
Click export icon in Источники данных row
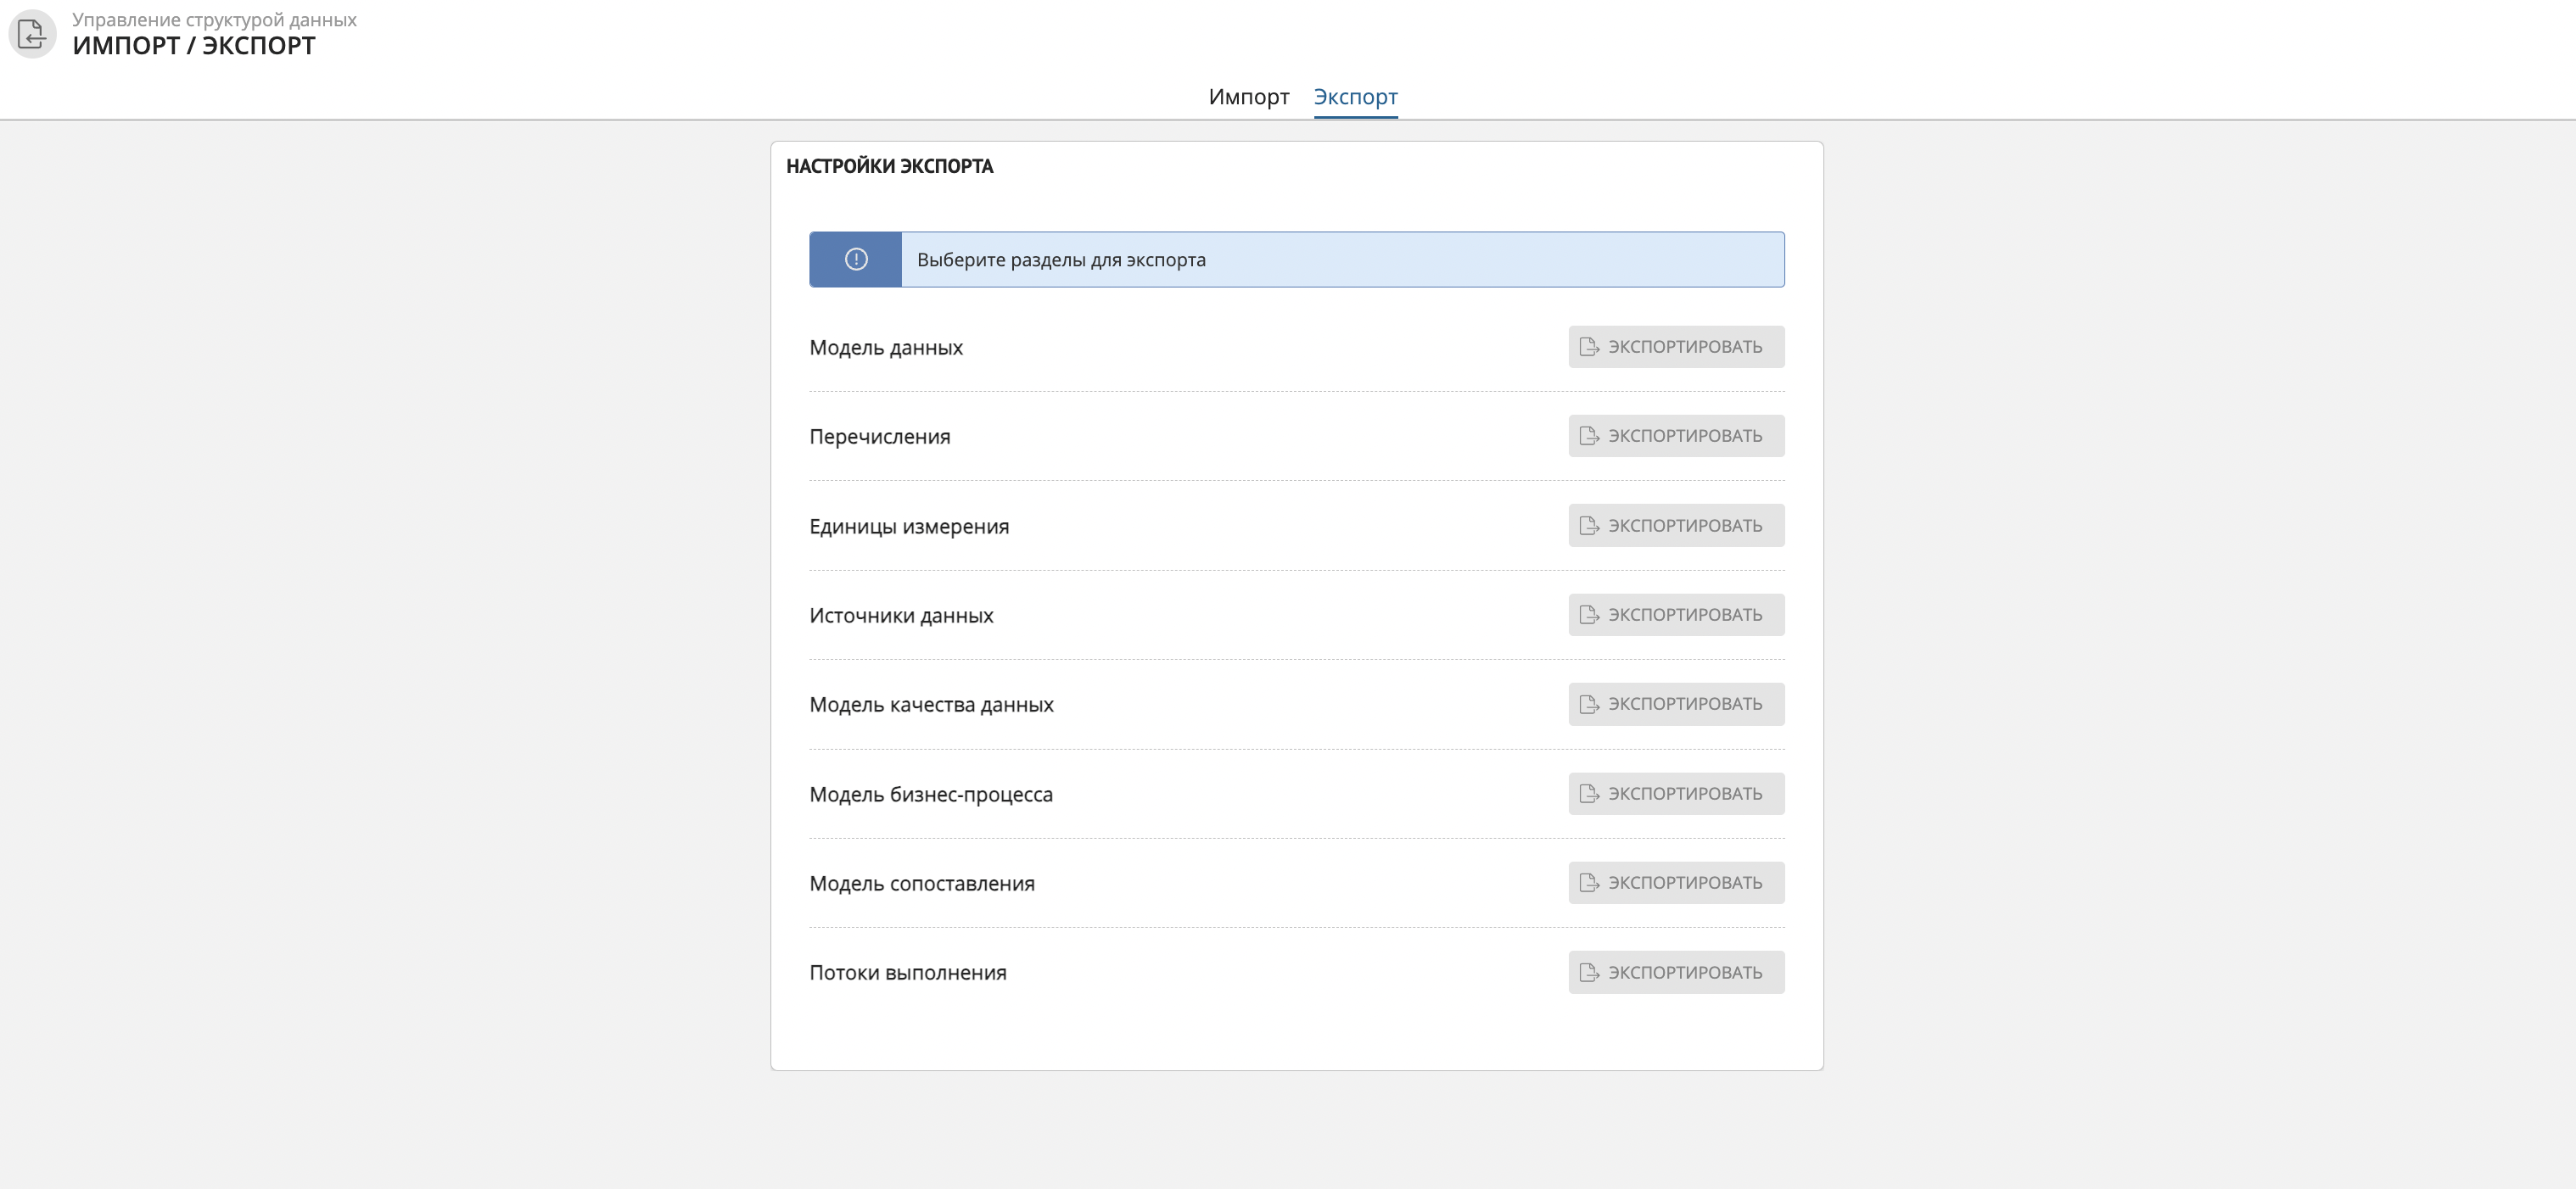point(1589,616)
